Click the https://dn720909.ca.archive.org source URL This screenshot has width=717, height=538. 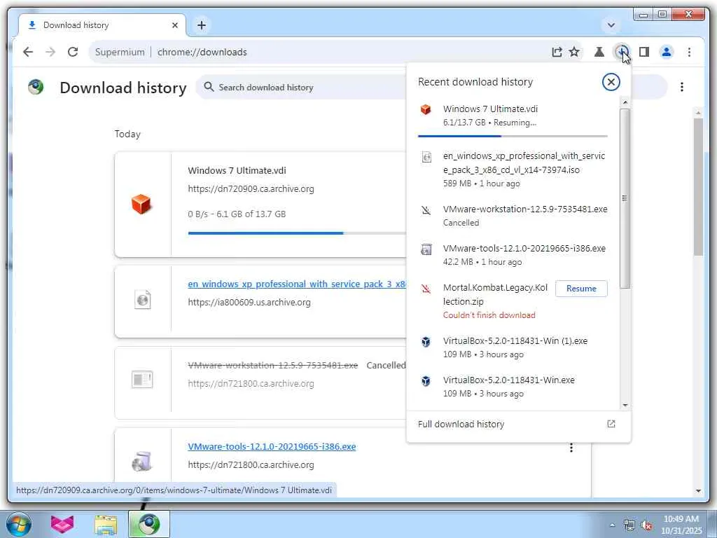[251, 189]
